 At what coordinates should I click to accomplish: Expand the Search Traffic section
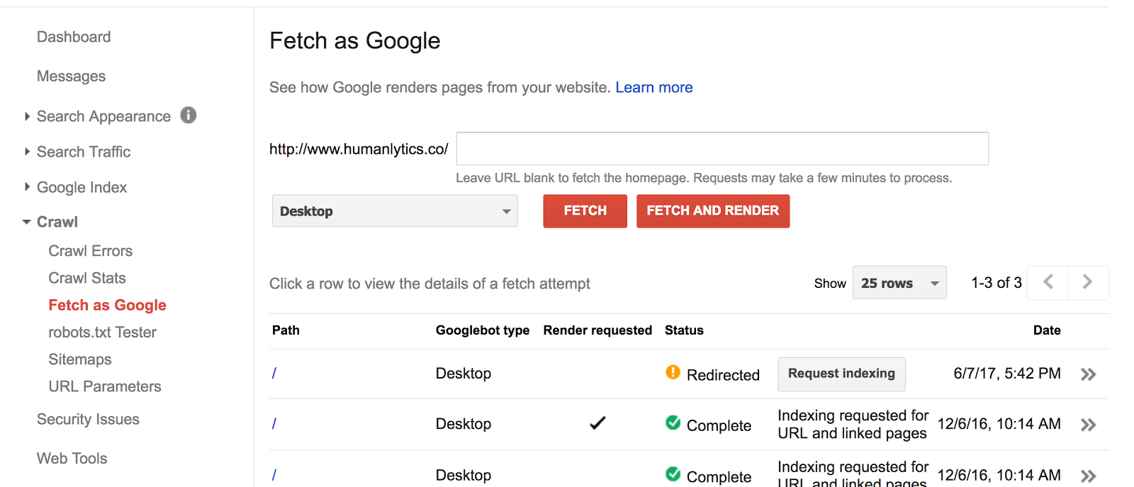click(x=27, y=152)
